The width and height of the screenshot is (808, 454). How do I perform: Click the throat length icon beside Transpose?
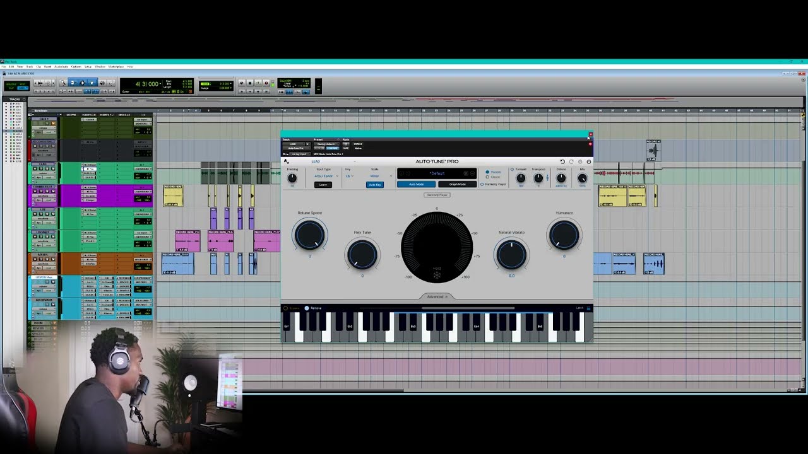pos(547,178)
